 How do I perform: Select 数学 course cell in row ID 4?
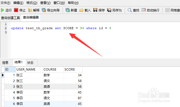tap(53, 92)
